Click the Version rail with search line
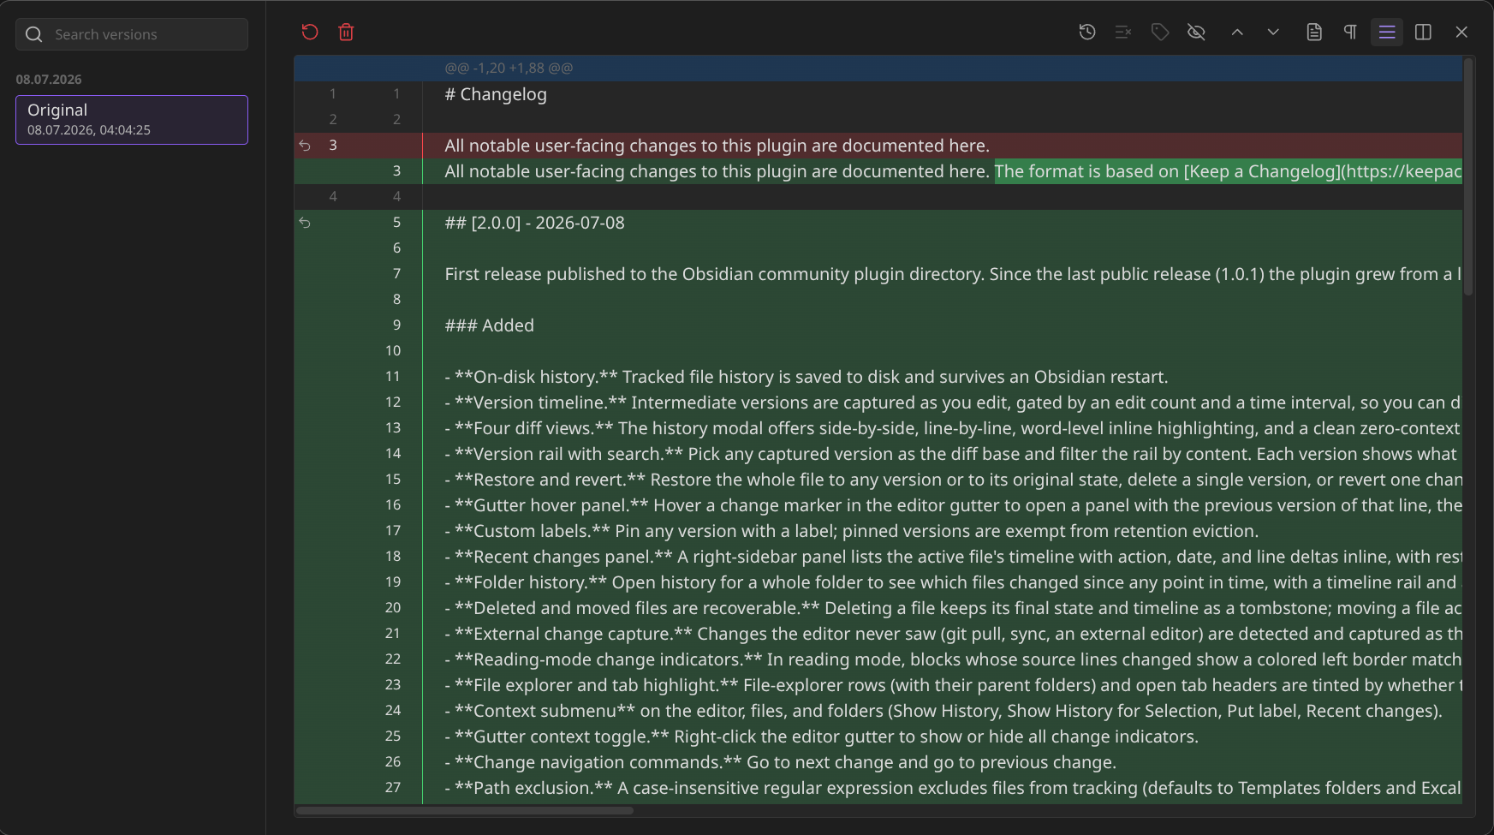This screenshot has width=1494, height=835. click(x=953, y=454)
